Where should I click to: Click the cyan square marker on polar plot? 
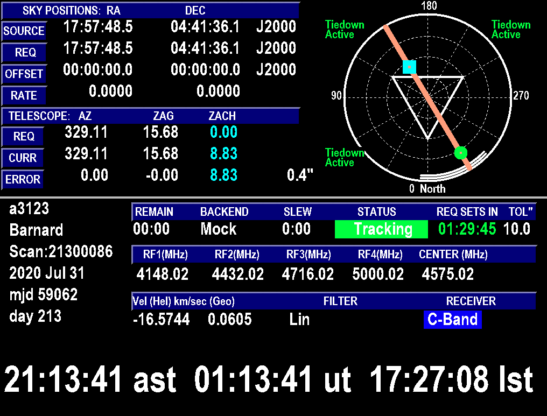click(409, 67)
